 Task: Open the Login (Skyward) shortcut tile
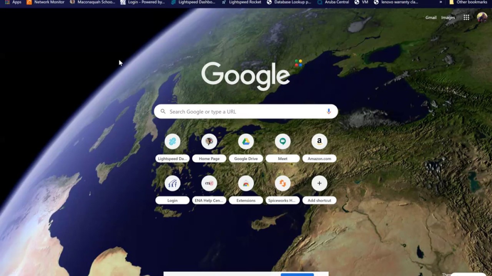172,190
